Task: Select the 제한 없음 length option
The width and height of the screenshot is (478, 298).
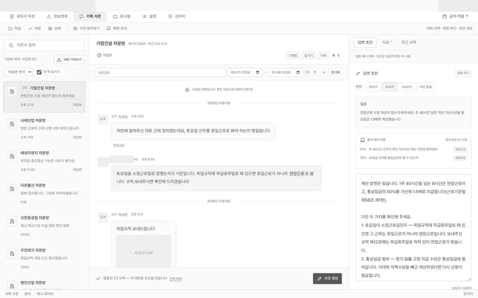Action: 426,87
